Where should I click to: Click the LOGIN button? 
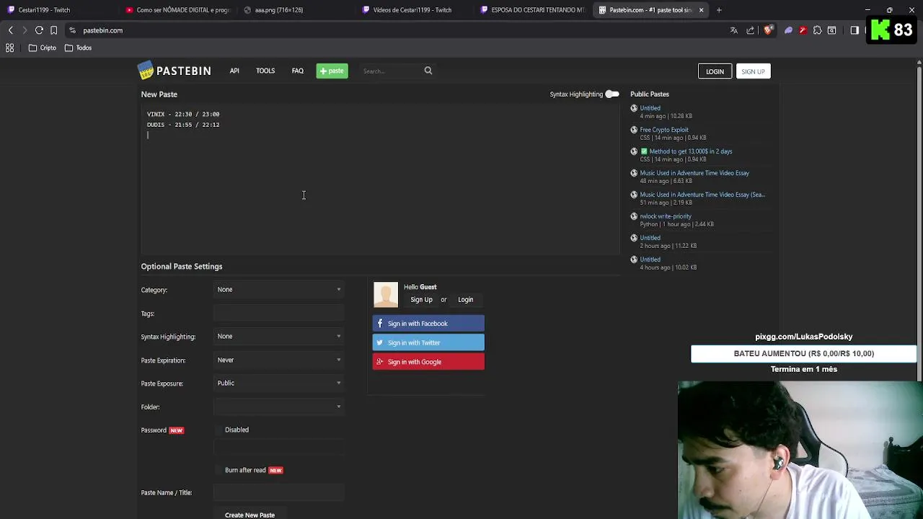pos(715,71)
